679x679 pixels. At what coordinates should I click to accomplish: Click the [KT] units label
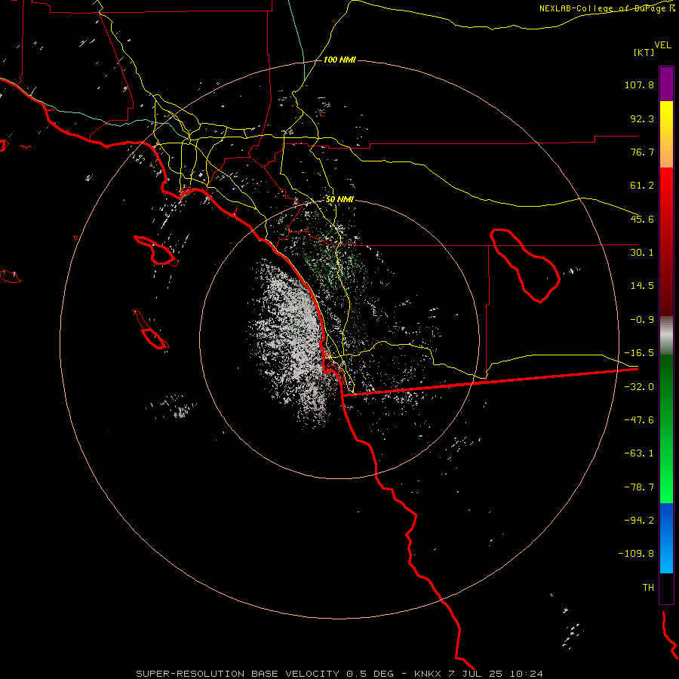point(644,52)
